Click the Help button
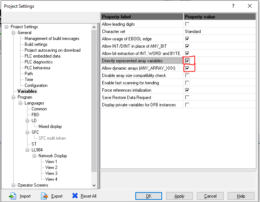Viewport: 260px width, 202px height. point(241,196)
